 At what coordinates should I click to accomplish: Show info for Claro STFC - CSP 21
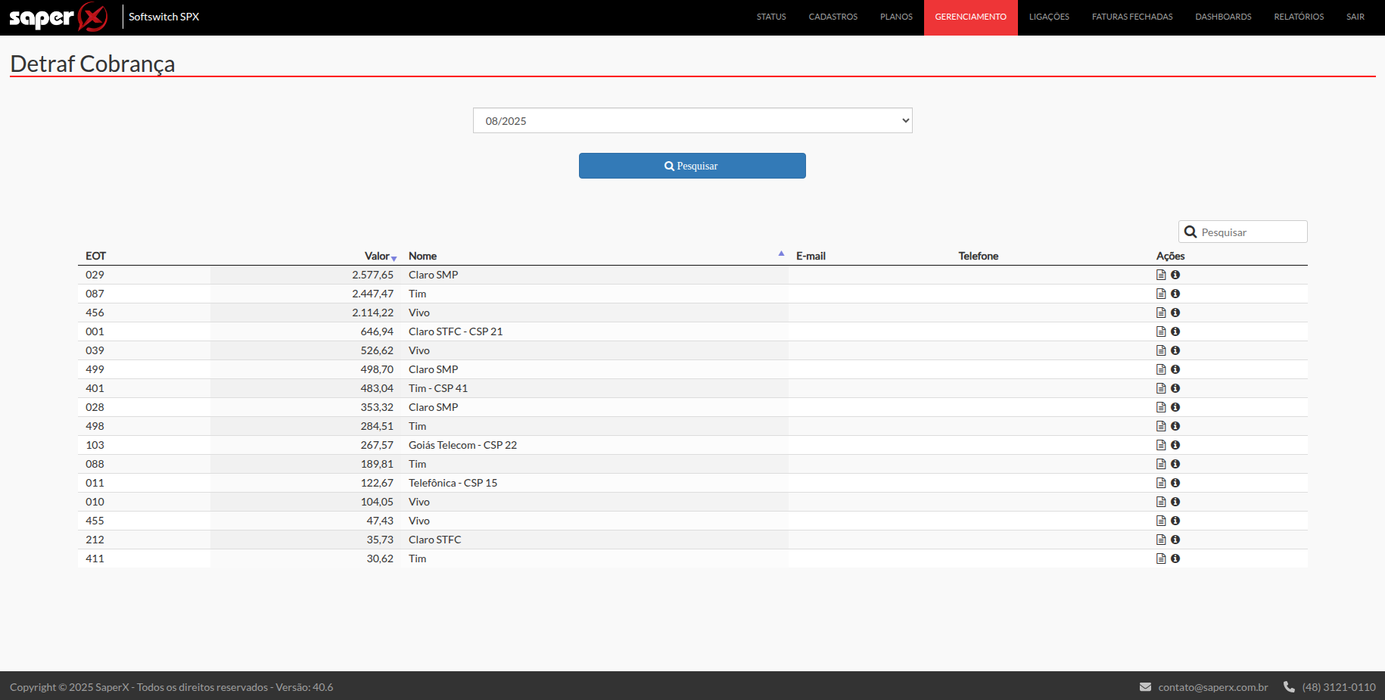pyautogui.click(x=1175, y=331)
